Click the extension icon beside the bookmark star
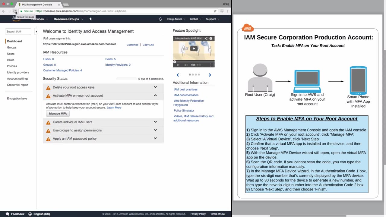The image size is (386, 217). coord(222,11)
